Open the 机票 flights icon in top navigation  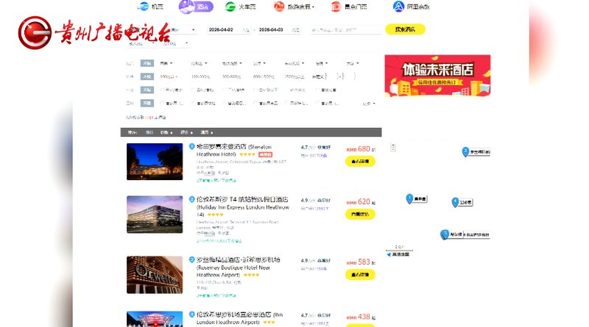[143, 7]
